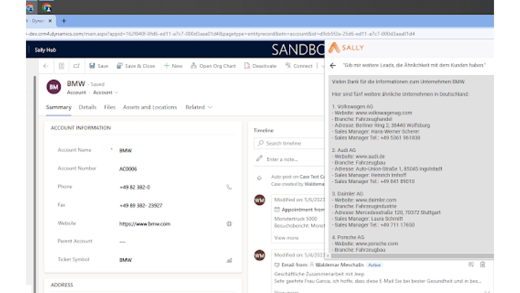Click Chrome icon in taskbar
The image size is (520, 293).
(46, 7)
